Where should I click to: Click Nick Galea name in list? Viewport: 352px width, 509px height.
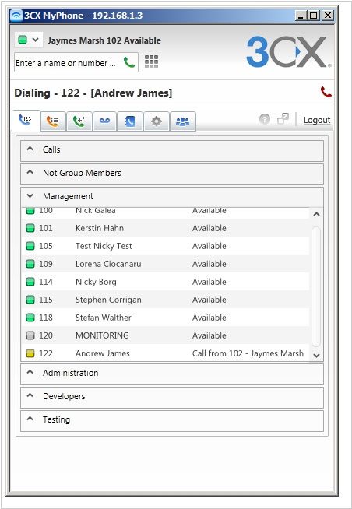[x=96, y=210]
